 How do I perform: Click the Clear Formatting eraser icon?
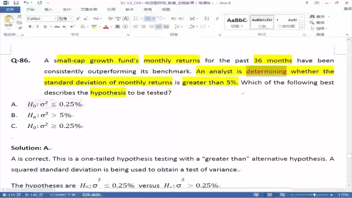[x=110, y=19]
